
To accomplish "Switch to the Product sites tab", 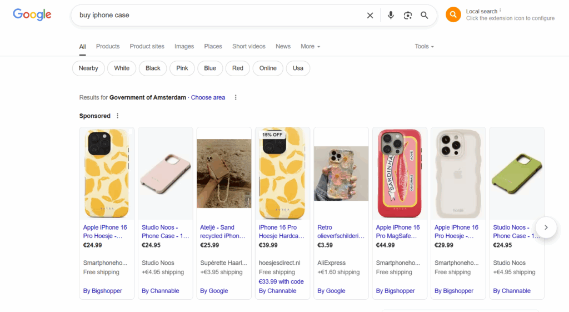I will 147,47.
